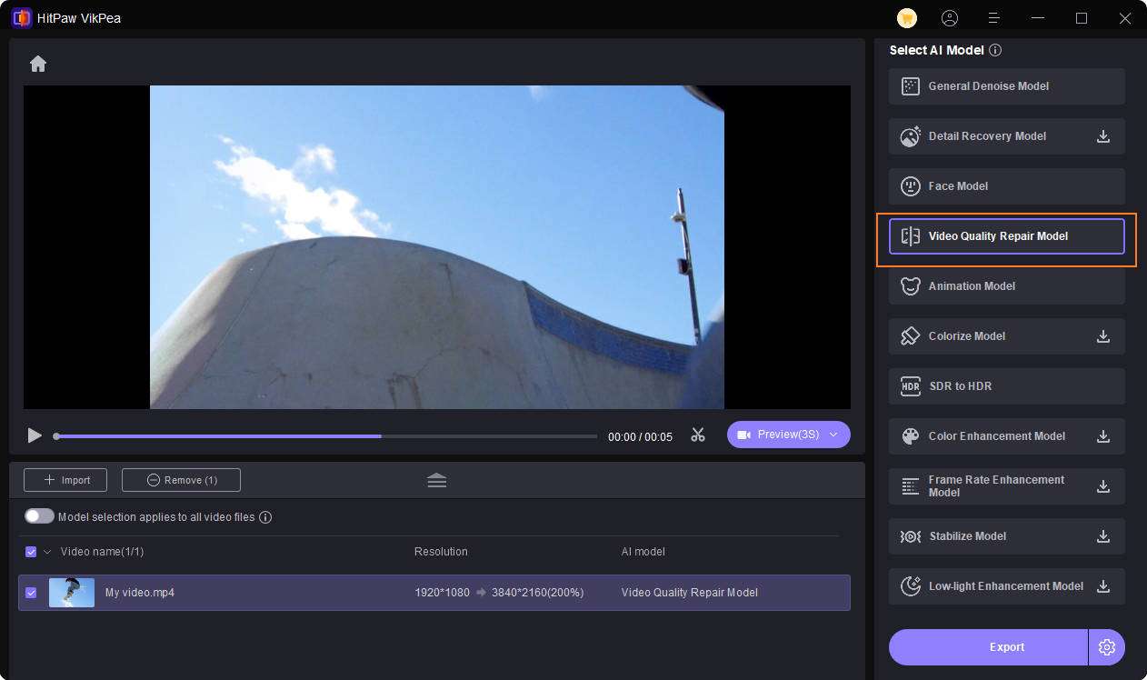Click the AI model column header
This screenshot has width=1147, height=680.
(643, 552)
